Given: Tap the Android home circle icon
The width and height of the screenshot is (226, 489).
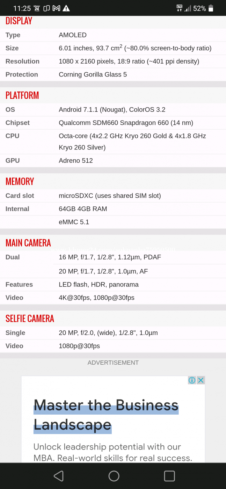Looking at the screenshot, I should point(114,476).
